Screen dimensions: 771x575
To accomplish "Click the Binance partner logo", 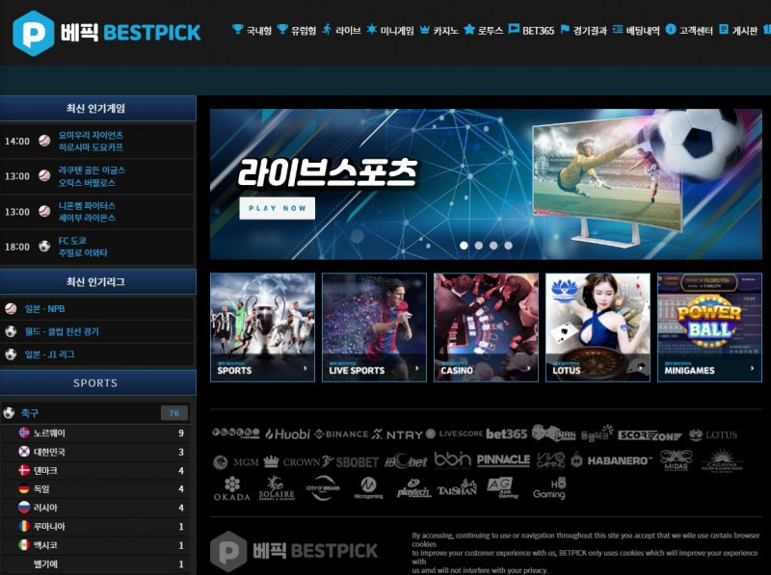I will [341, 434].
